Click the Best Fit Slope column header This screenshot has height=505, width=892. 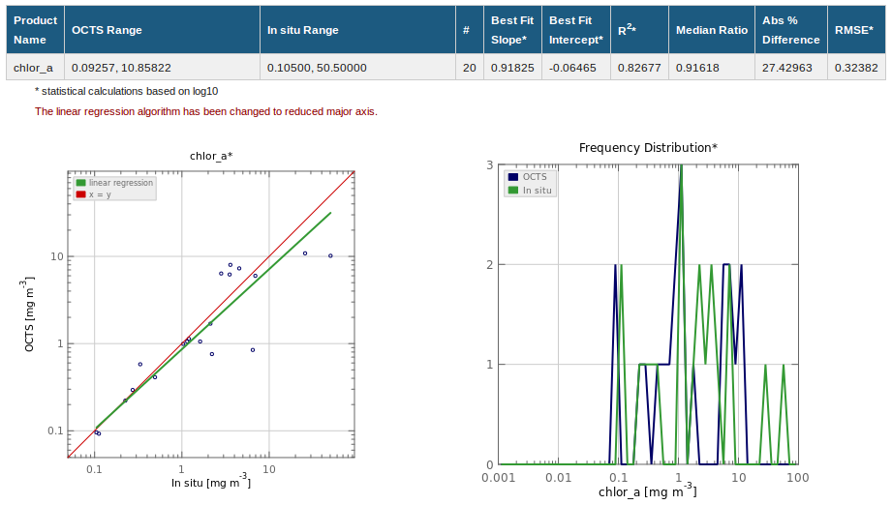(510, 30)
